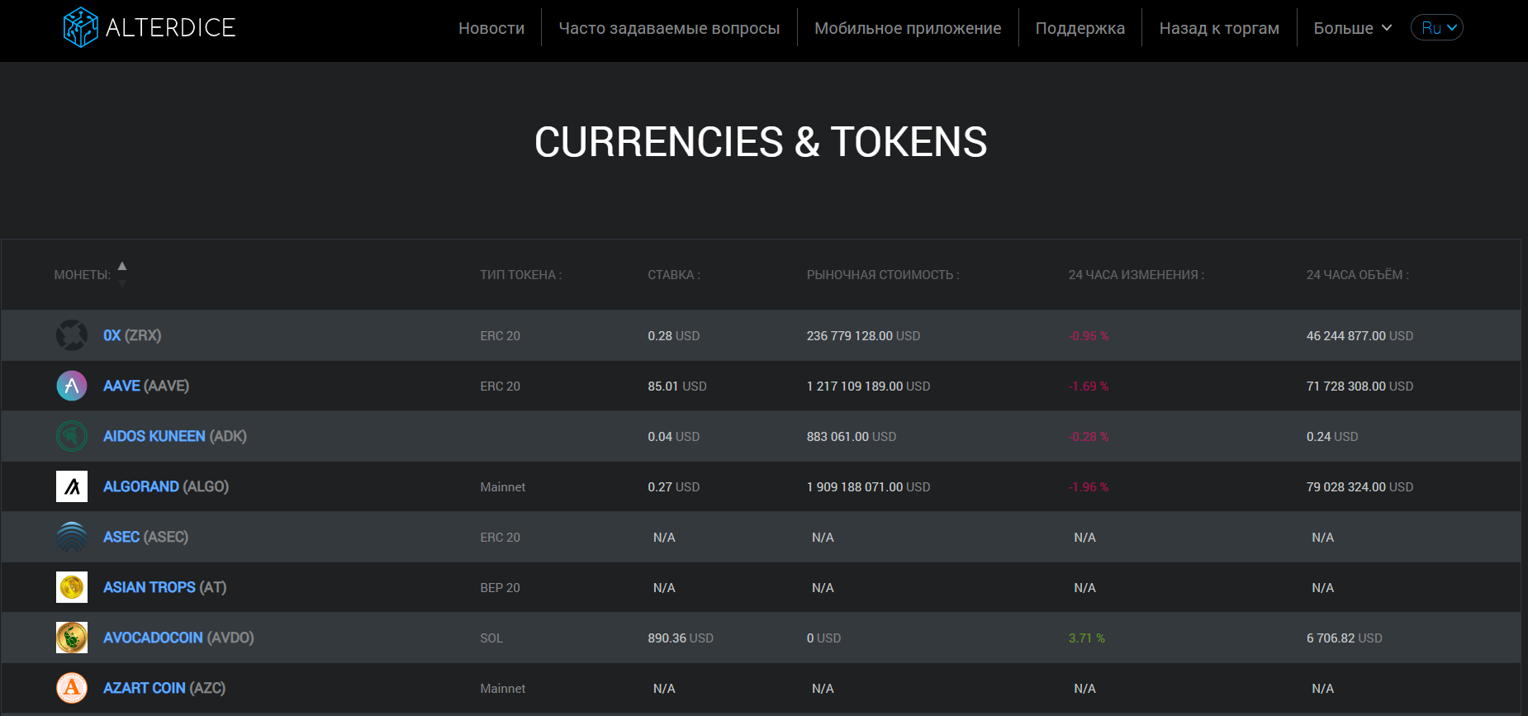
Task: Click the SOL token type
Action: tap(491, 638)
